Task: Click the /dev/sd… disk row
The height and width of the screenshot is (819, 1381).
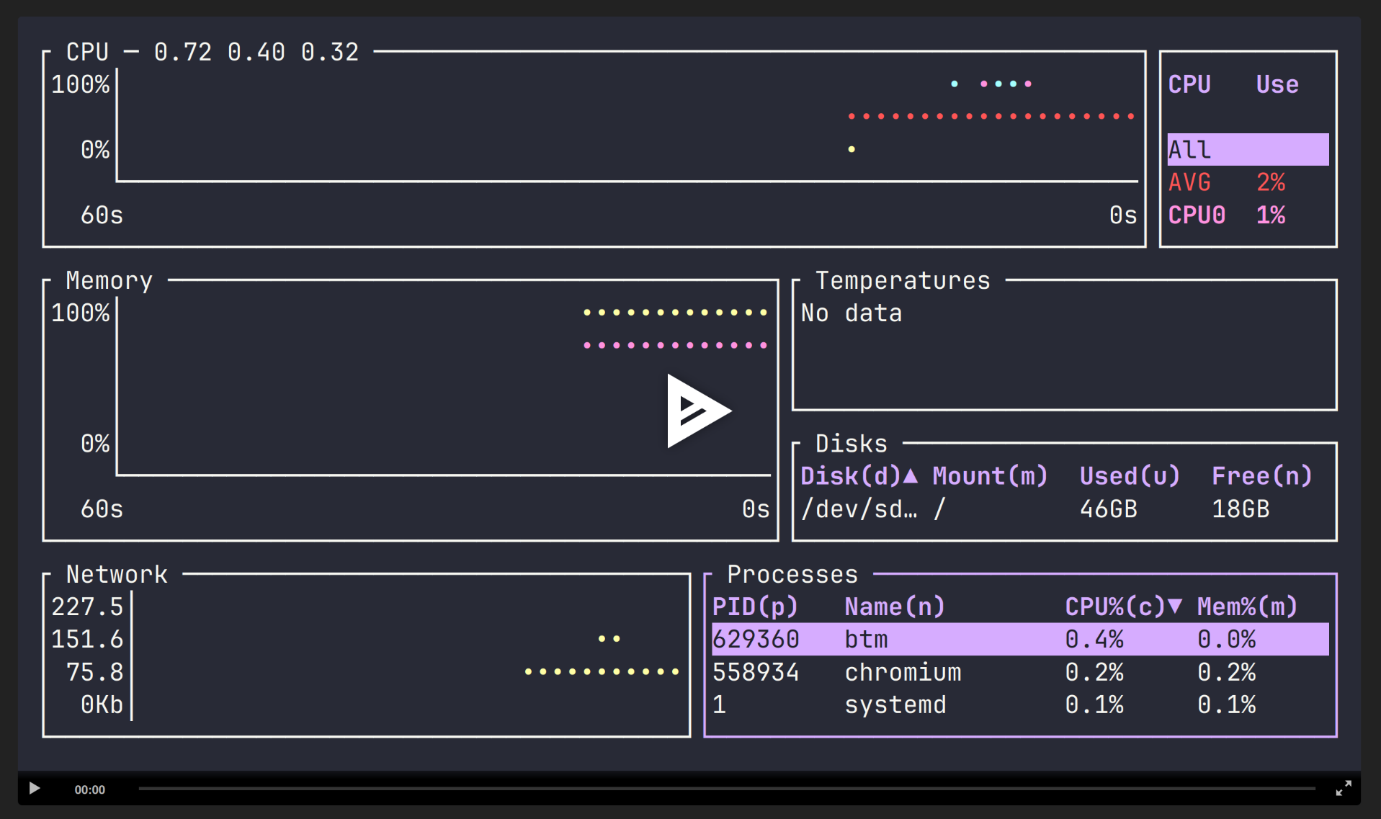Action: tap(1065, 509)
